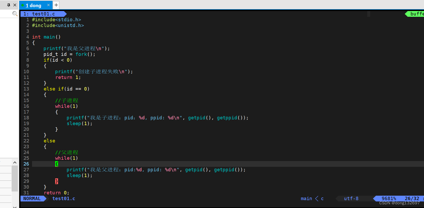The height and width of the screenshot is (208, 424).
Task: Switch to the '1 dong' session tab
Action: click(33, 5)
